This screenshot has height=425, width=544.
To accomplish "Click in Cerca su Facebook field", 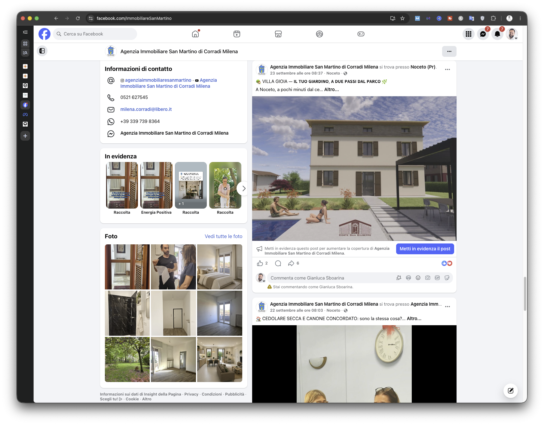I will coord(95,34).
